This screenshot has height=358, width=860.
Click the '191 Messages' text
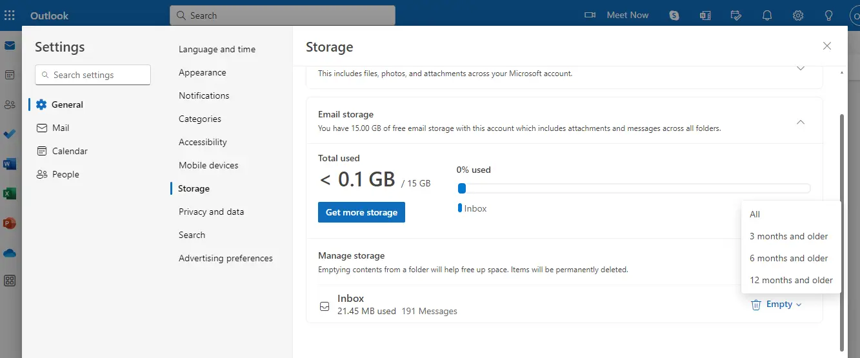coord(429,311)
